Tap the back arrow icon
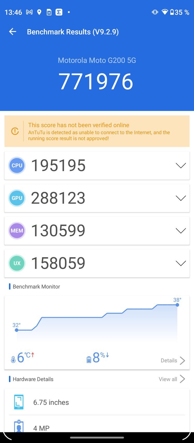The image size is (194, 443). tap(12, 32)
